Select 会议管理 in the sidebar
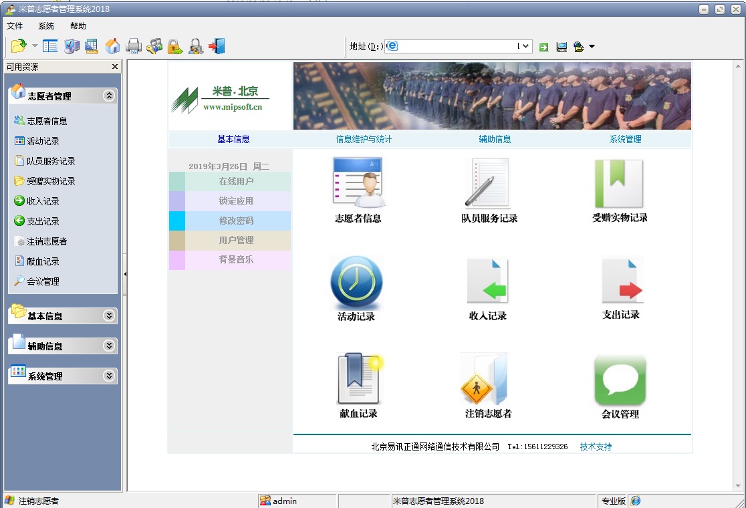This screenshot has height=508, width=746. 37,281
